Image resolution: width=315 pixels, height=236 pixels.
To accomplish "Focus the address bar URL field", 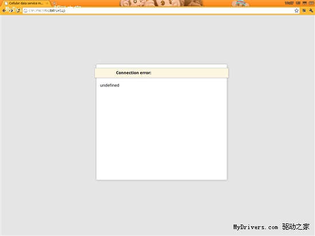I will pyautogui.click(x=161, y=11).
